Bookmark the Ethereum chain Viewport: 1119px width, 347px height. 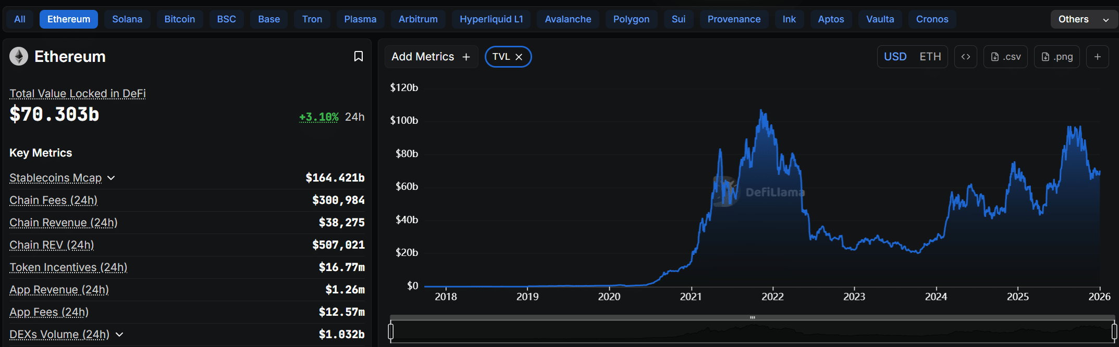point(358,56)
